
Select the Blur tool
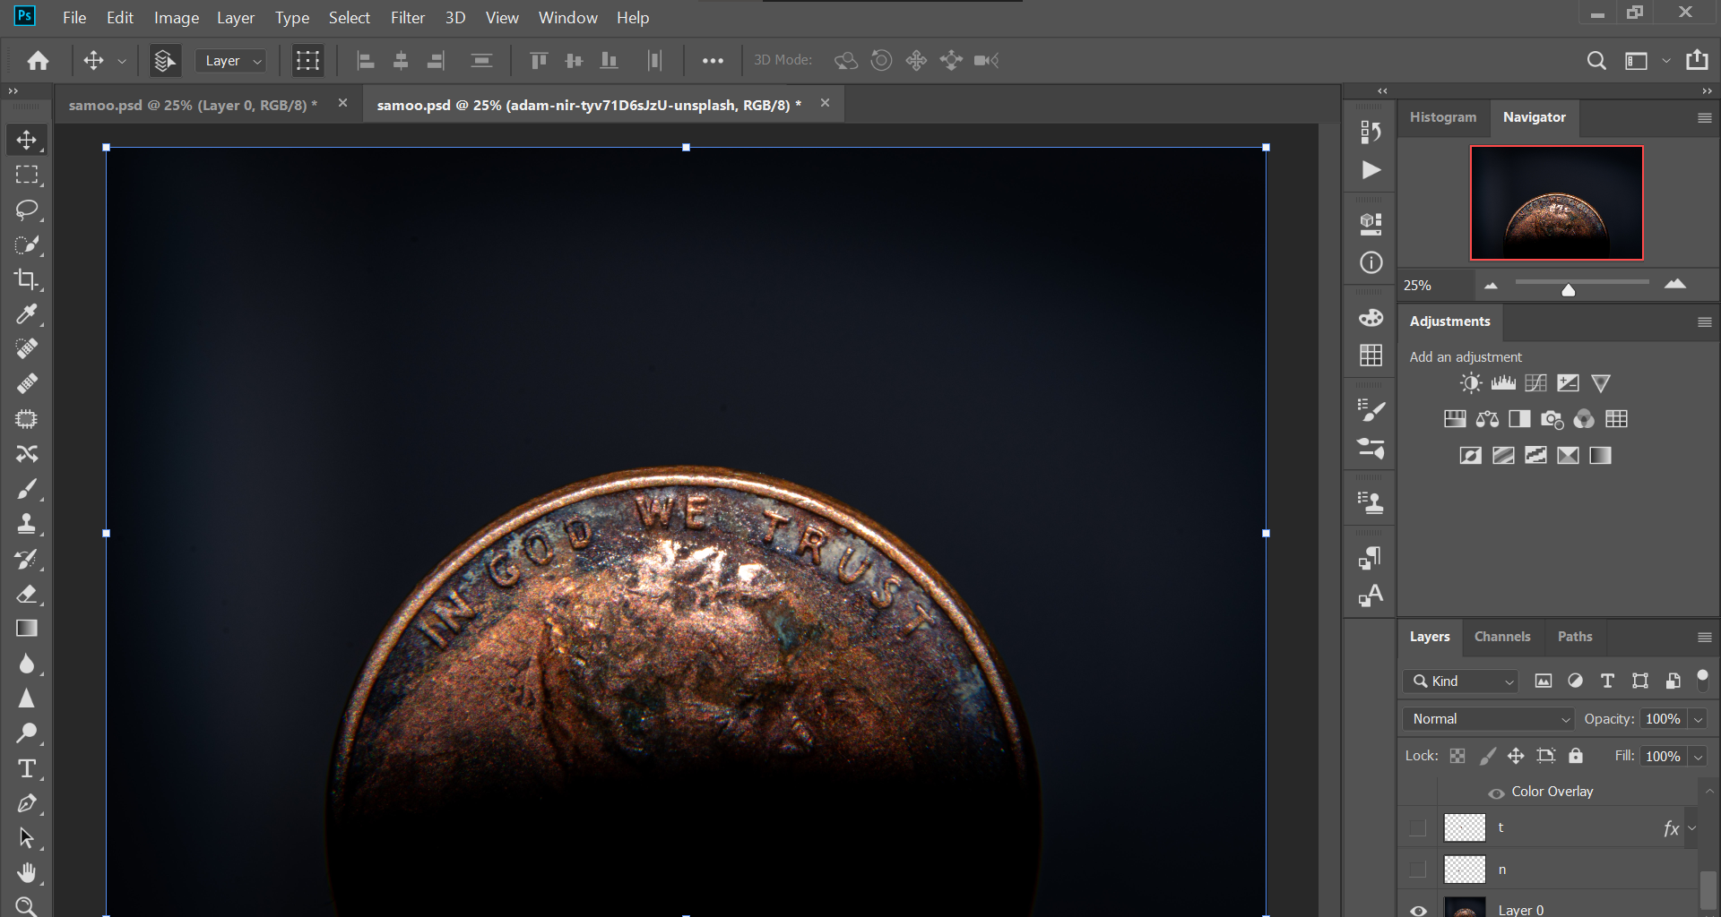click(26, 664)
